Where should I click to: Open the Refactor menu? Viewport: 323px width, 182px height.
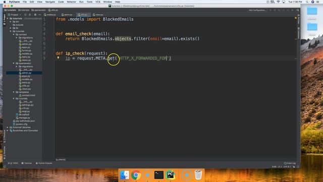point(72,2)
